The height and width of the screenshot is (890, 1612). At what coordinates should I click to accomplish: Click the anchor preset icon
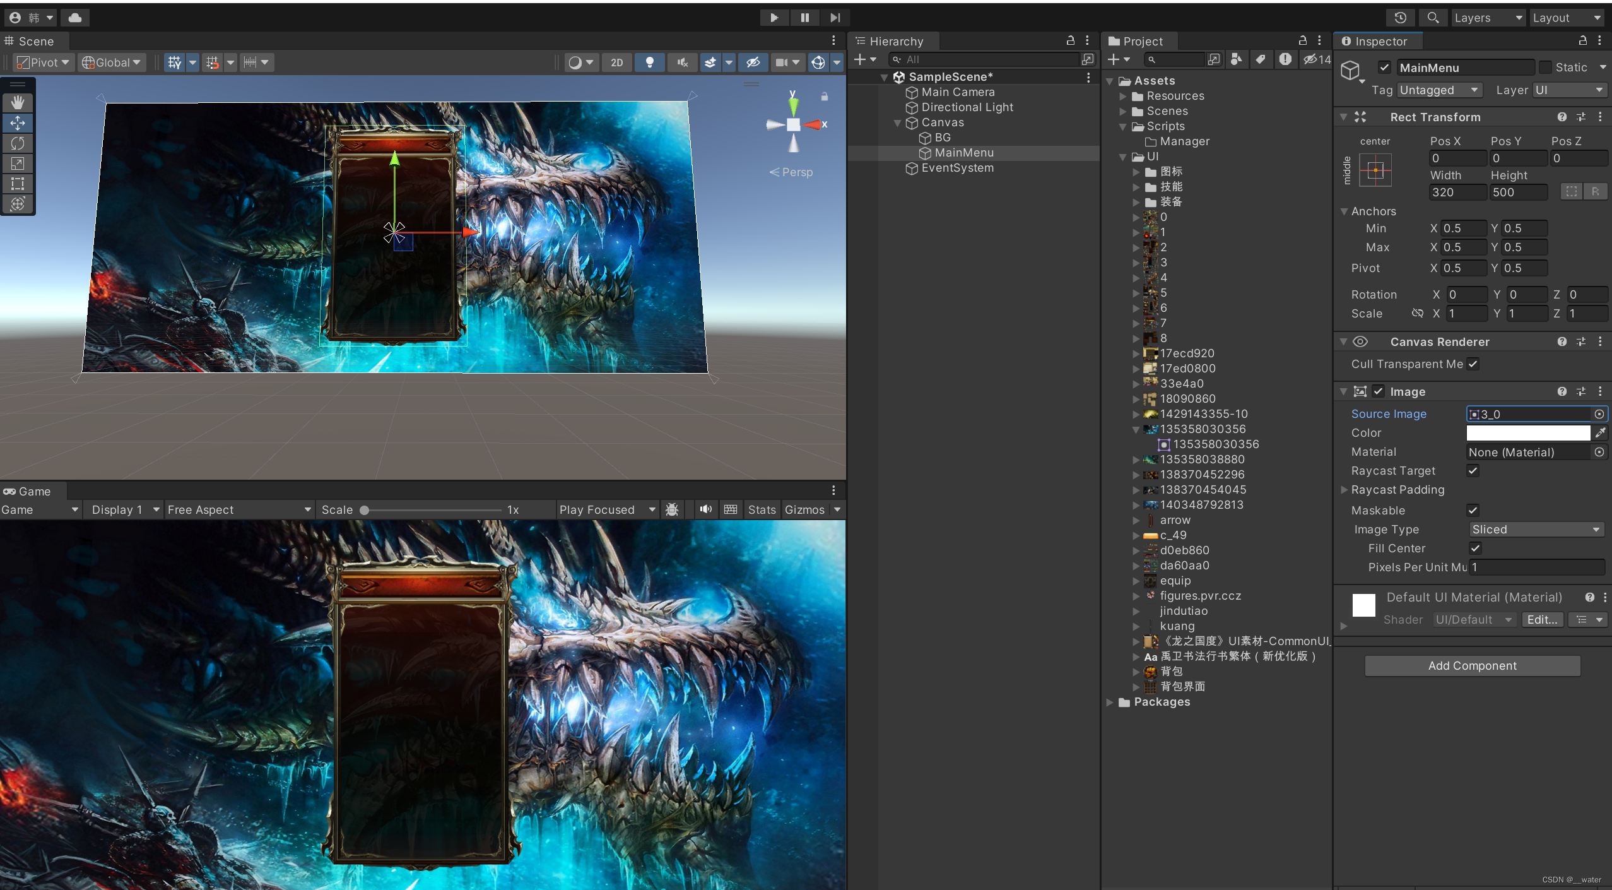pyautogui.click(x=1375, y=170)
